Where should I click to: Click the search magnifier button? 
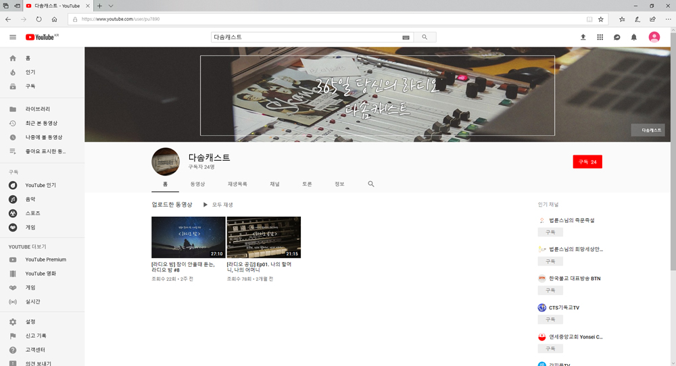tap(425, 37)
